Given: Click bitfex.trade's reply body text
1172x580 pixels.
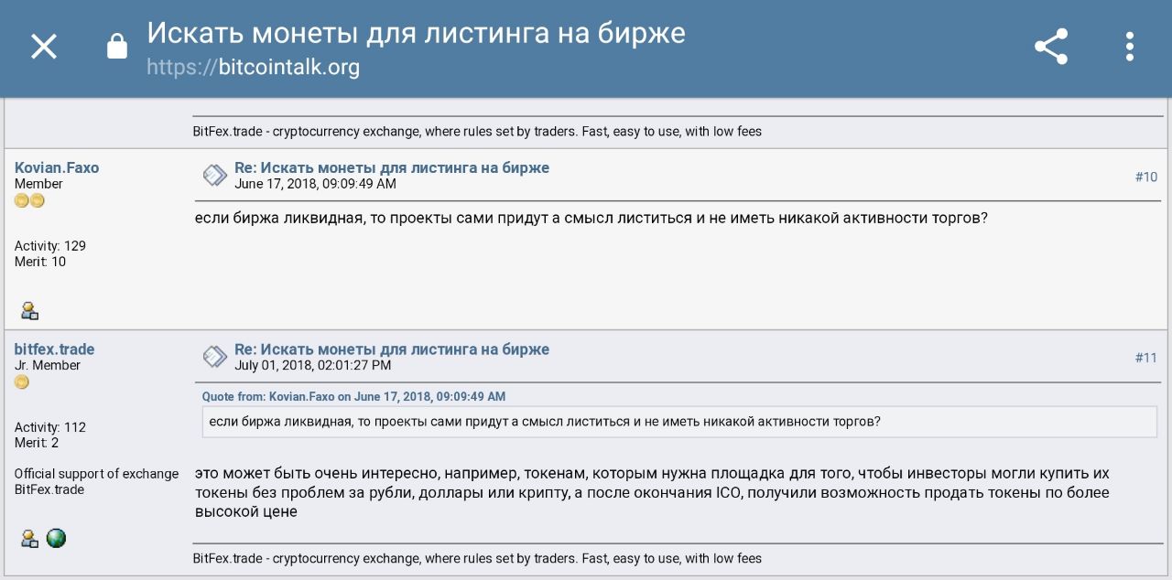Looking at the screenshot, I should point(652,493).
